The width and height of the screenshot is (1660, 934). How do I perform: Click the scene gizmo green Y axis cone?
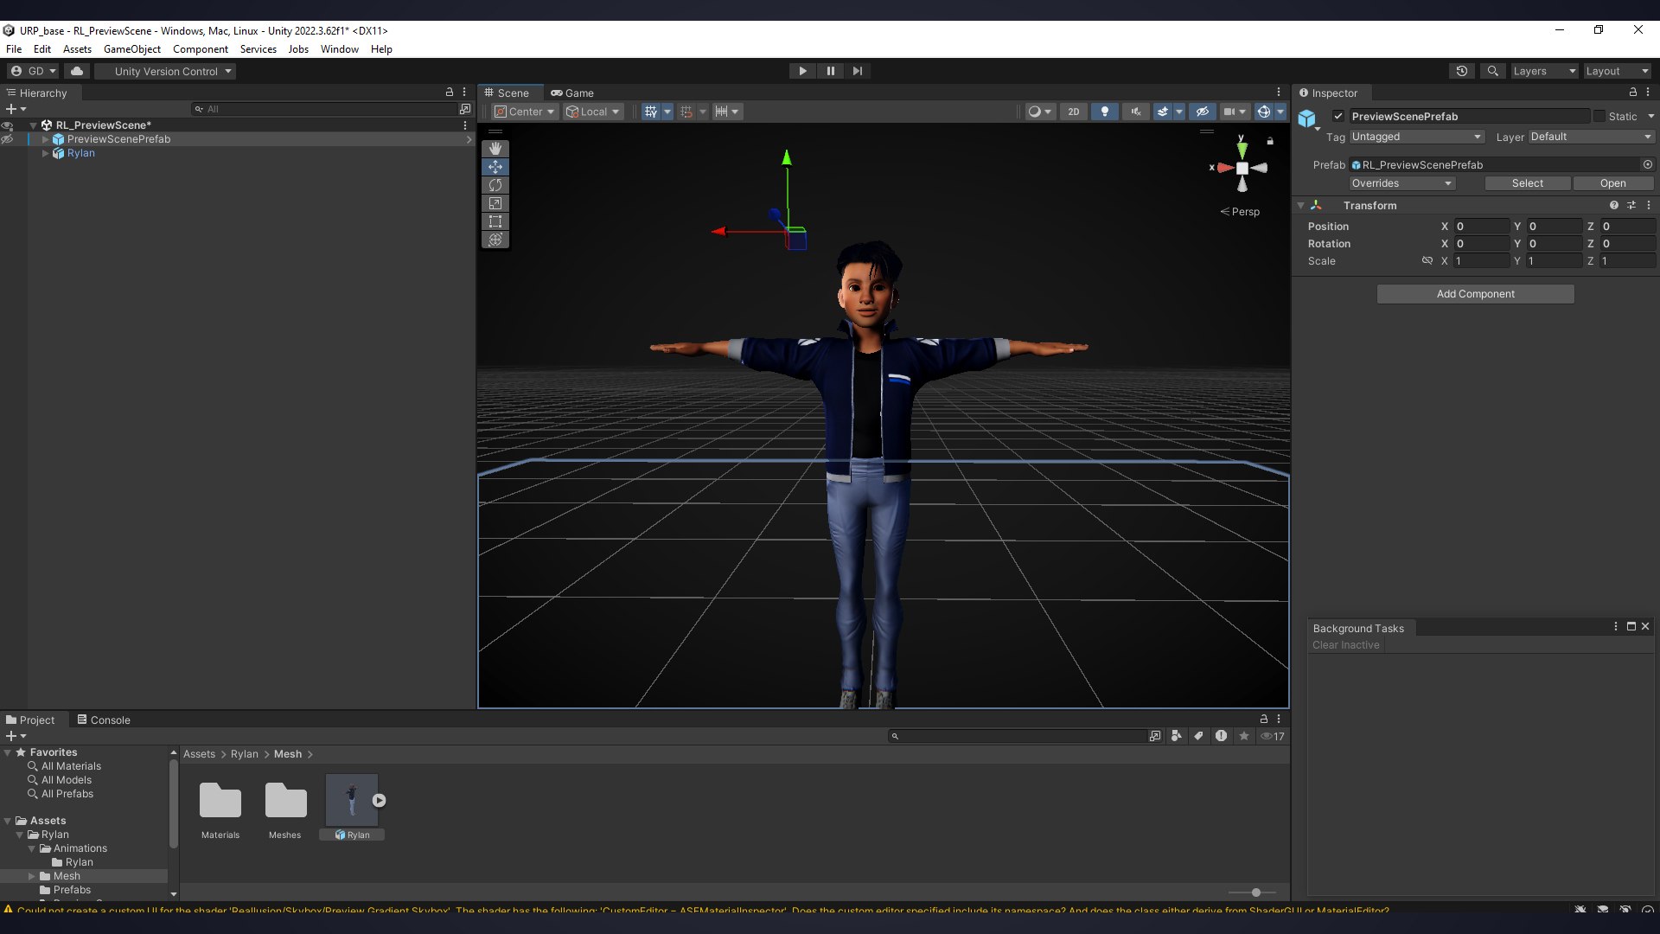pyautogui.click(x=1242, y=149)
